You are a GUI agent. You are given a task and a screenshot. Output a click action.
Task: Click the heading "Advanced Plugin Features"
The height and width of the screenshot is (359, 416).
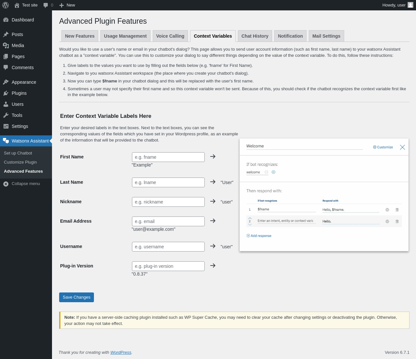[103, 21]
